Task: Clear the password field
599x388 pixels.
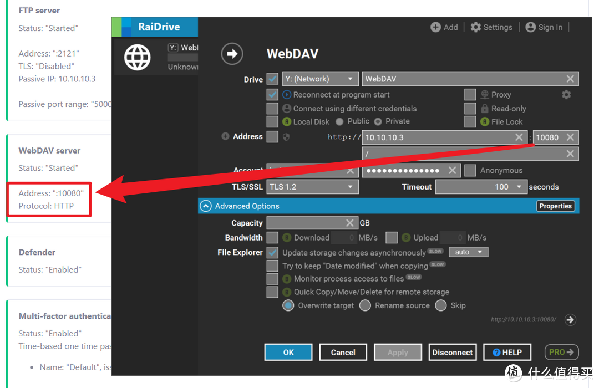Action: [x=452, y=170]
